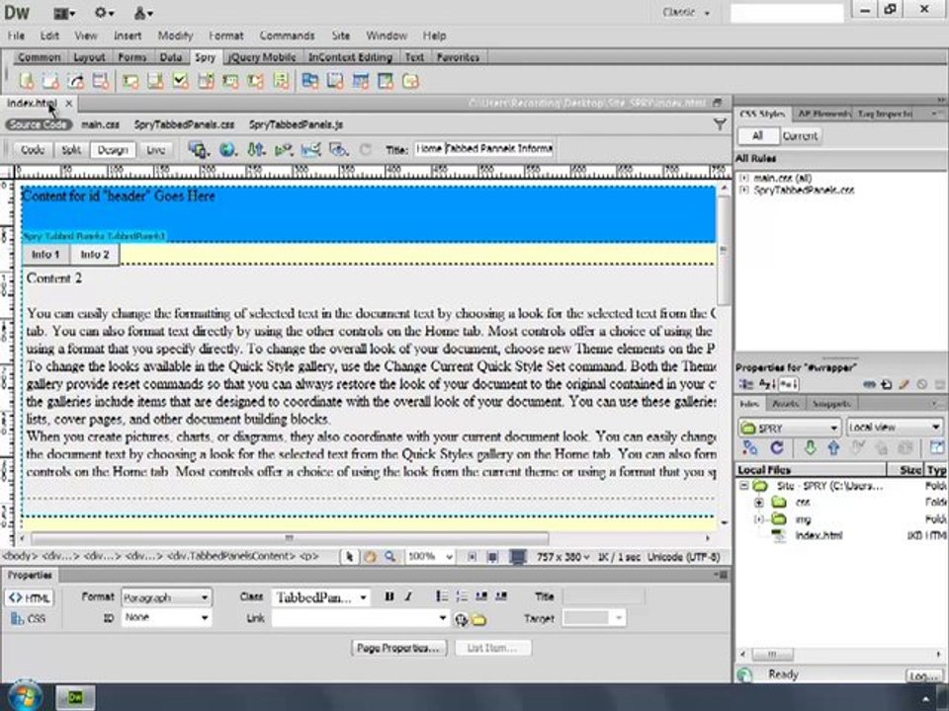Toggle italic formatting in Properties
949x711 pixels.
click(x=408, y=596)
